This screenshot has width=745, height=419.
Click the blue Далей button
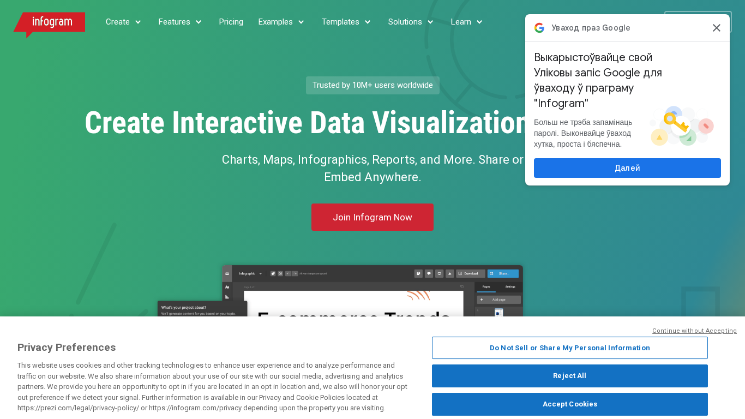pos(627,168)
